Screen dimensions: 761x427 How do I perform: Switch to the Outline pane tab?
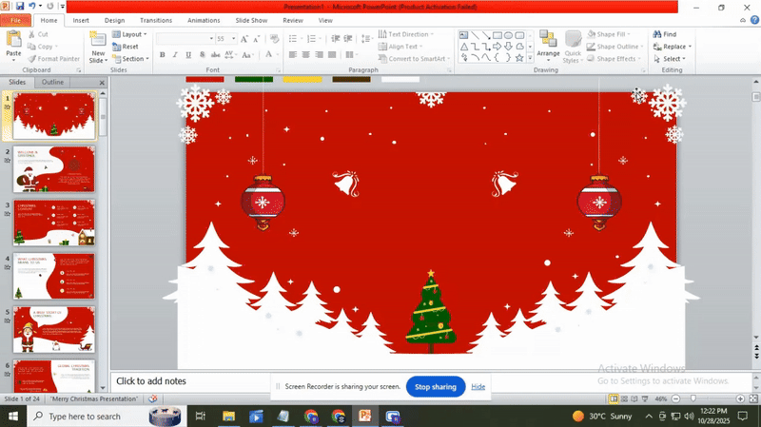click(53, 82)
